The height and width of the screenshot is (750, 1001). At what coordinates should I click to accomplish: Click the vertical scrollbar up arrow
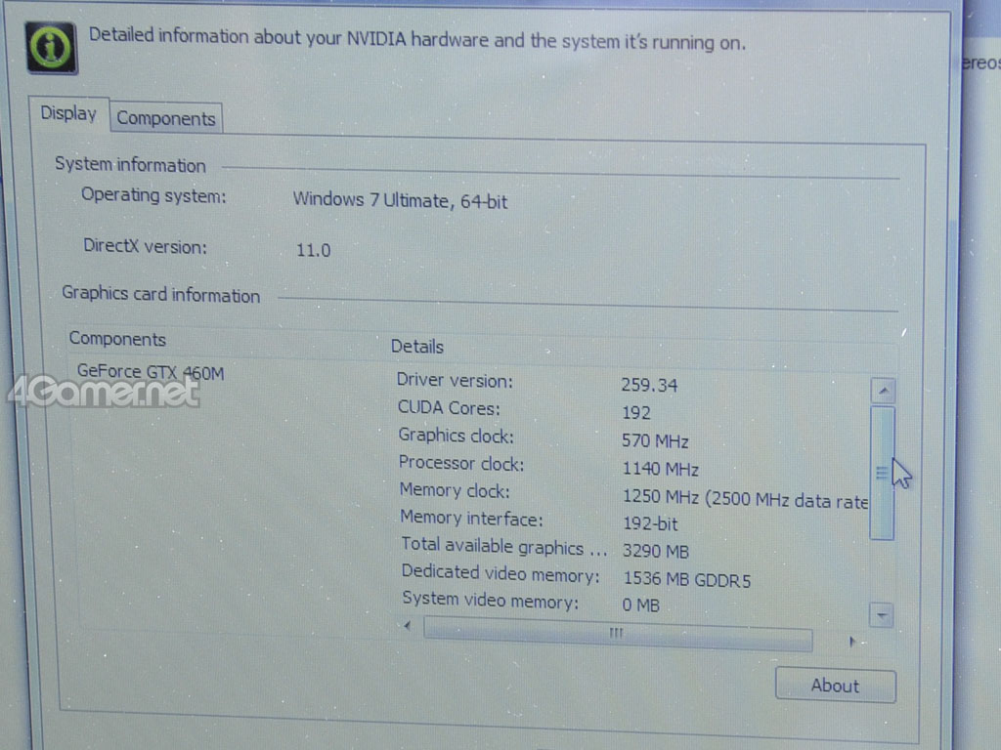click(884, 391)
